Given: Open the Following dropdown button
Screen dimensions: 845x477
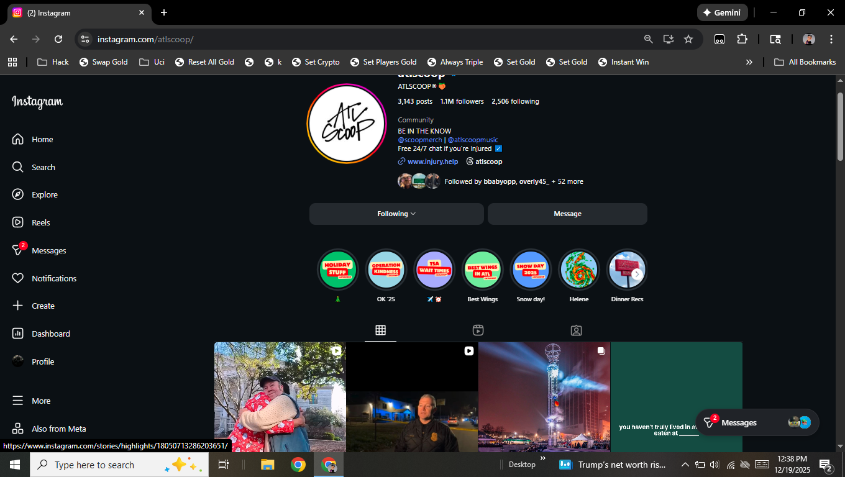Looking at the screenshot, I should pyautogui.click(x=396, y=214).
